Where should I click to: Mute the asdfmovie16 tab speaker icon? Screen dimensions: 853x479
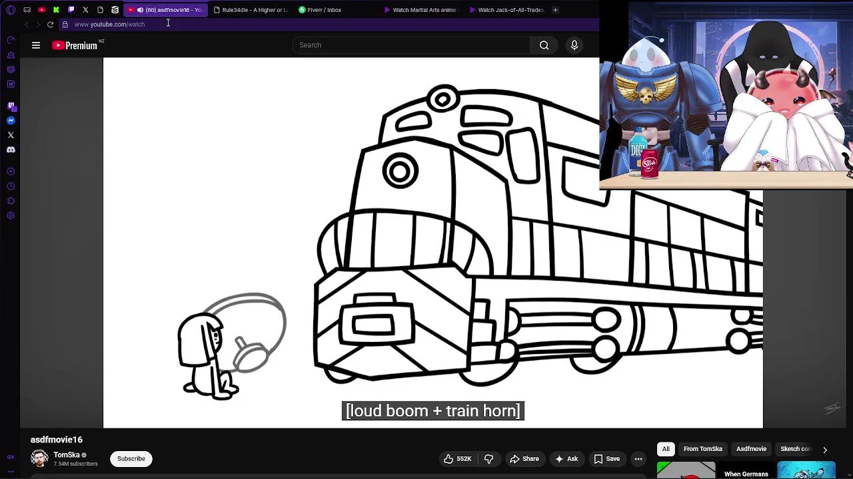(140, 10)
